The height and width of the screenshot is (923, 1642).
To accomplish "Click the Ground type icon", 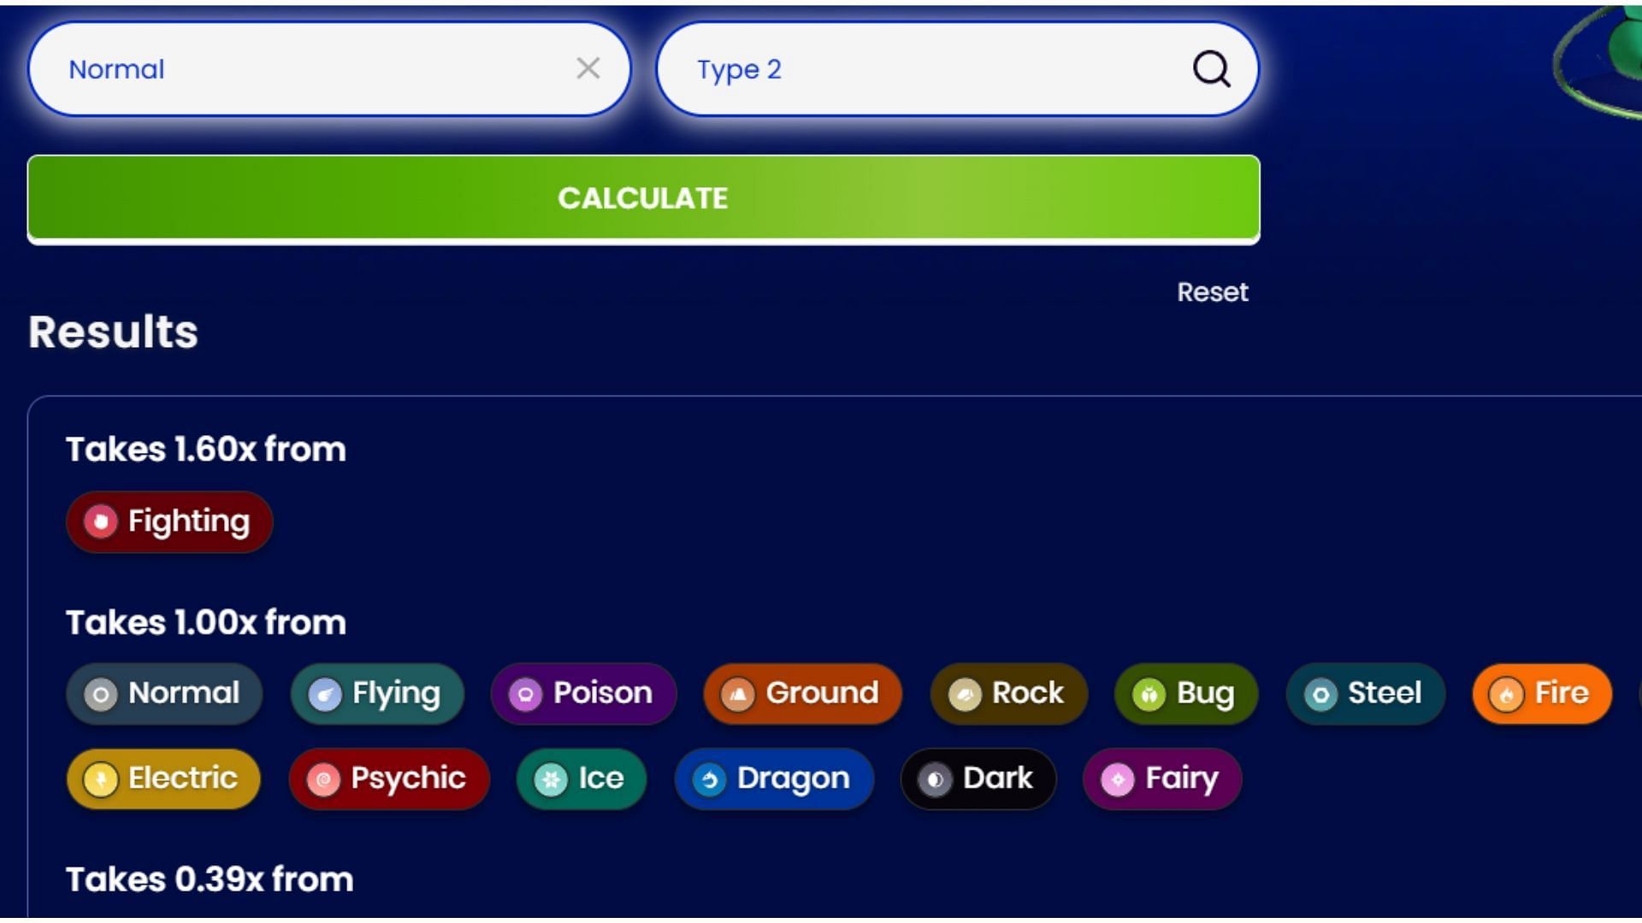I will 800,693.
